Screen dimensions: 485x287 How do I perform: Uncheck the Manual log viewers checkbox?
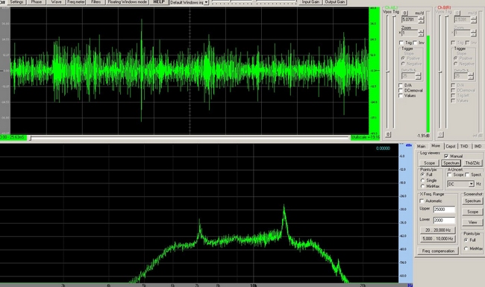click(x=446, y=156)
